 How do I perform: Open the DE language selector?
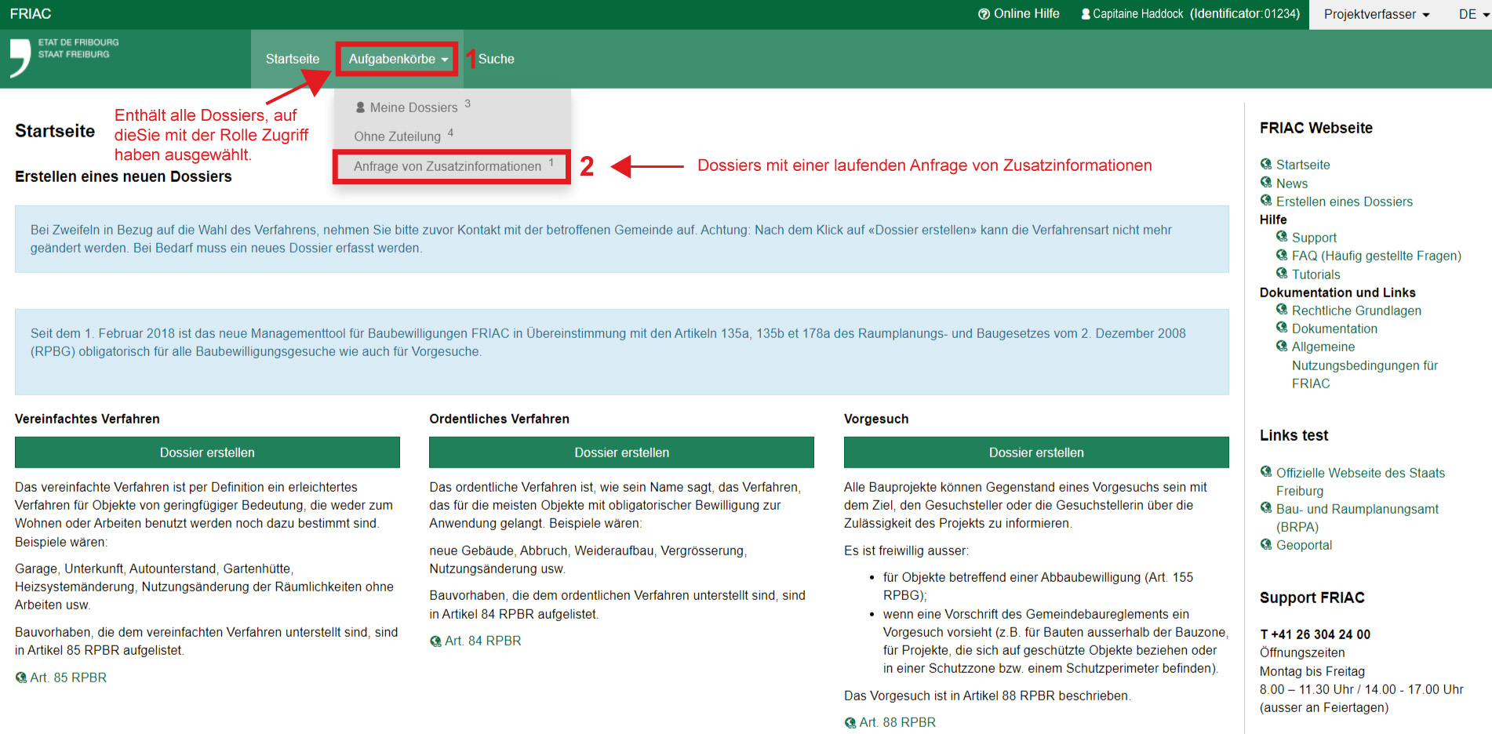1472,14
